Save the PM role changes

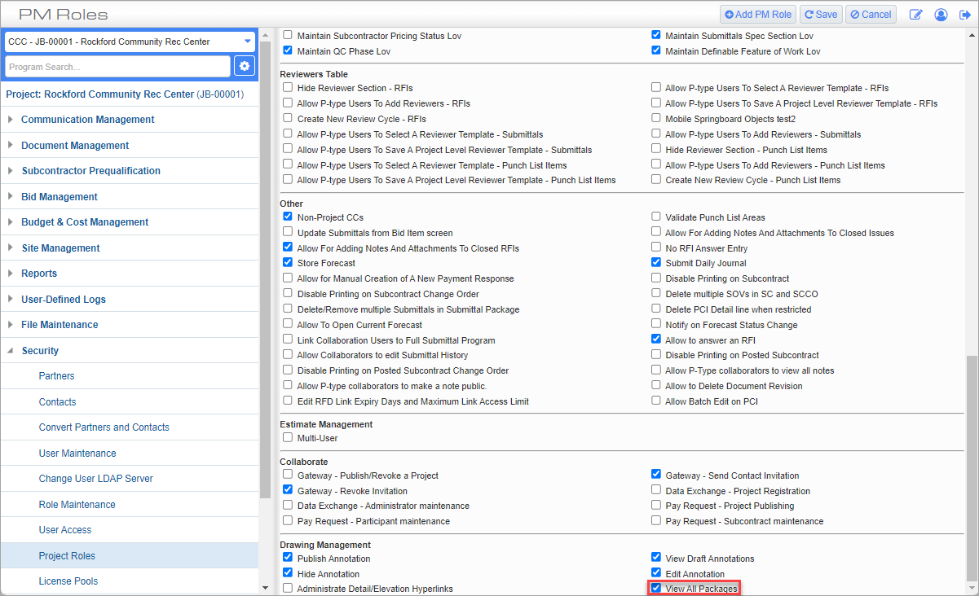tap(820, 15)
